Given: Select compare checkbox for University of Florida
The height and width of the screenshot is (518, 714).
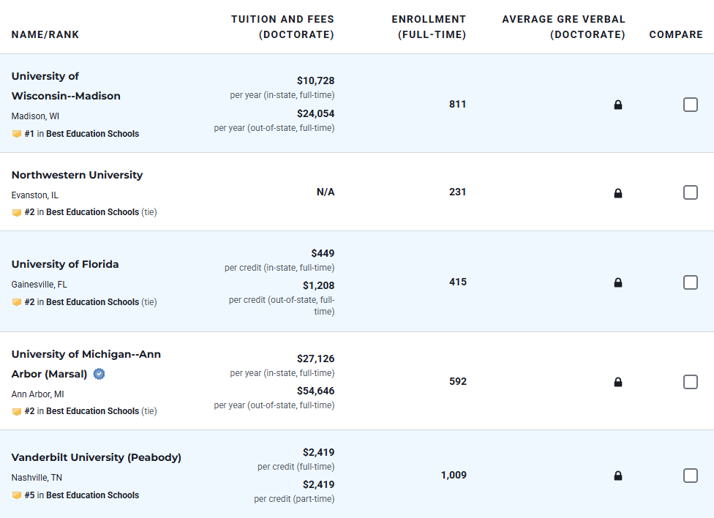Looking at the screenshot, I should tap(691, 282).
